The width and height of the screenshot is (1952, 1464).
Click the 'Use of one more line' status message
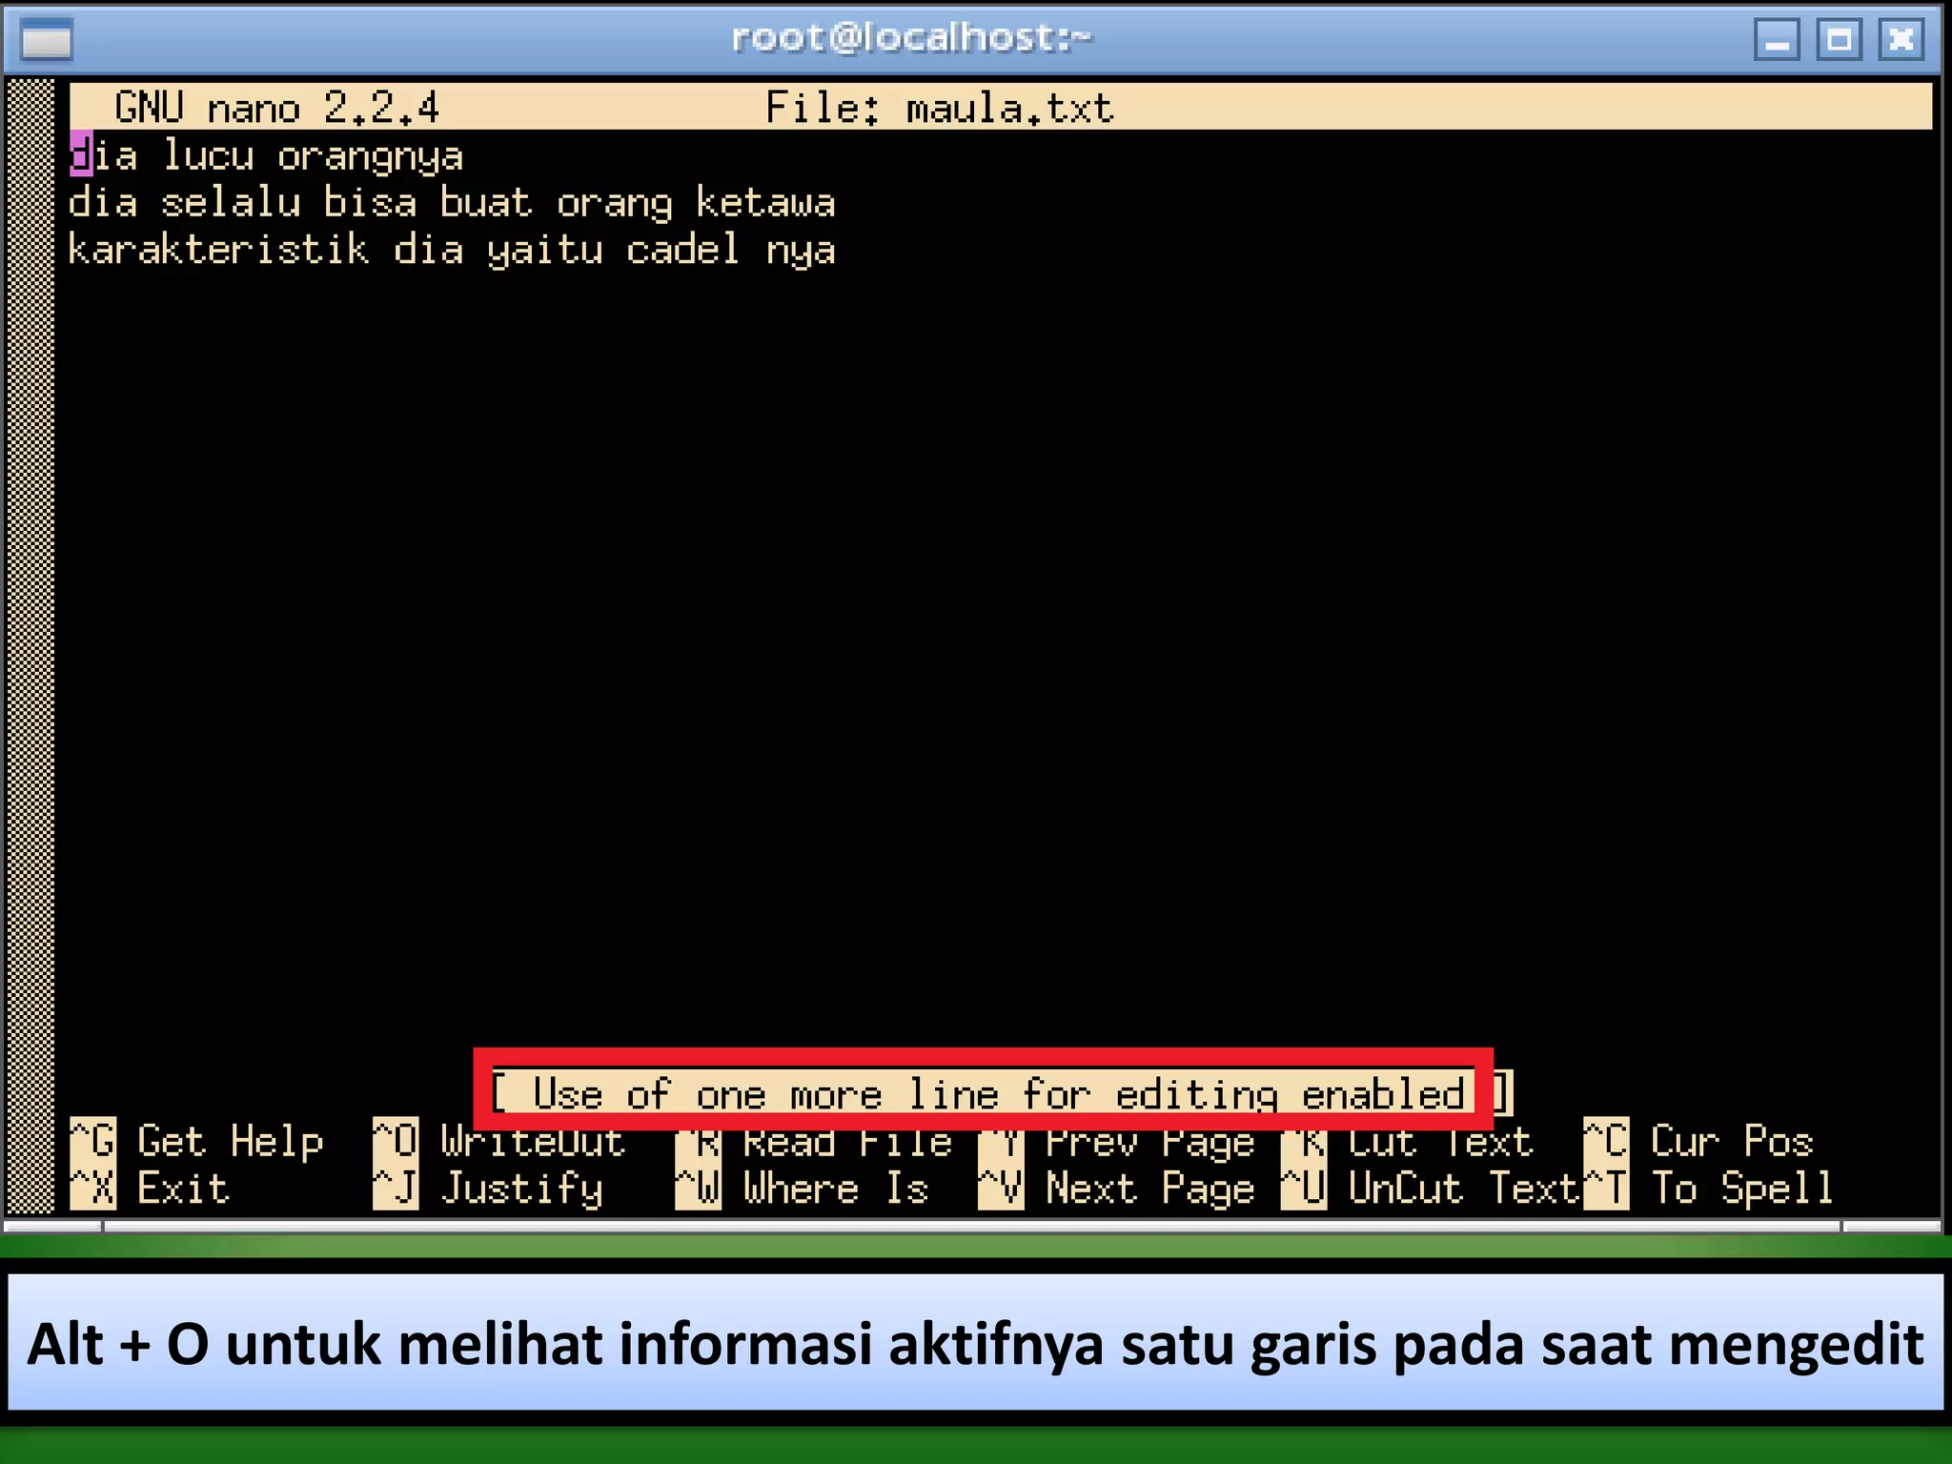(1001, 1092)
